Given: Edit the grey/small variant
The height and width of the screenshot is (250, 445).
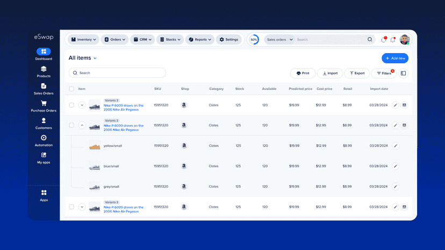Looking at the screenshot, I should click(396, 187).
